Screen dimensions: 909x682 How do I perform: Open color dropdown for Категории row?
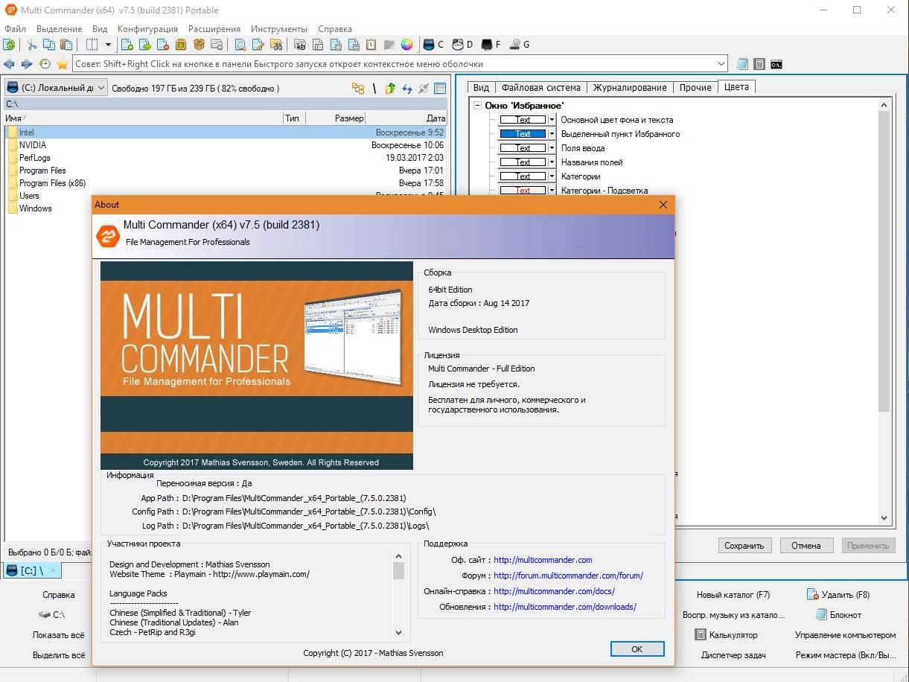552,176
